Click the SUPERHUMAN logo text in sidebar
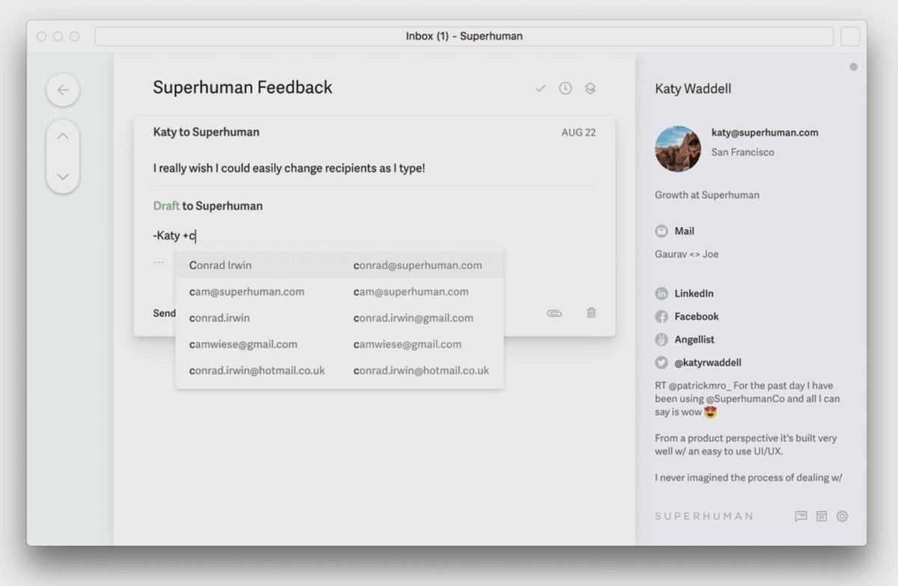Viewport: 898px width, 586px height. [x=703, y=516]
